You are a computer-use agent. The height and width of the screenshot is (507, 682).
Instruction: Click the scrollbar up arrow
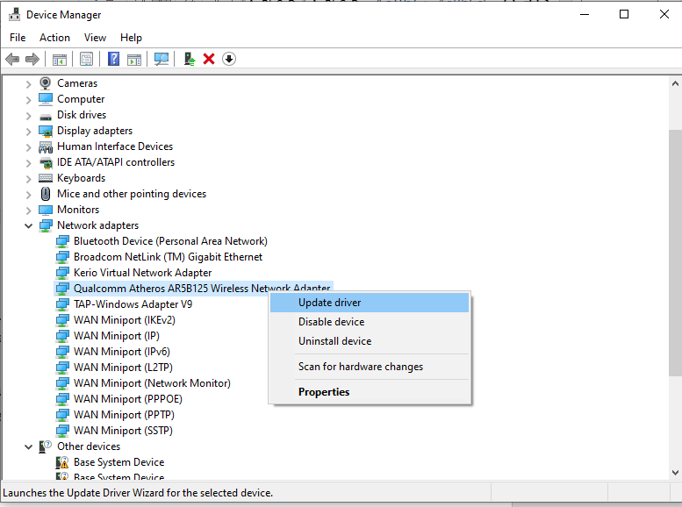click(675, 83)
